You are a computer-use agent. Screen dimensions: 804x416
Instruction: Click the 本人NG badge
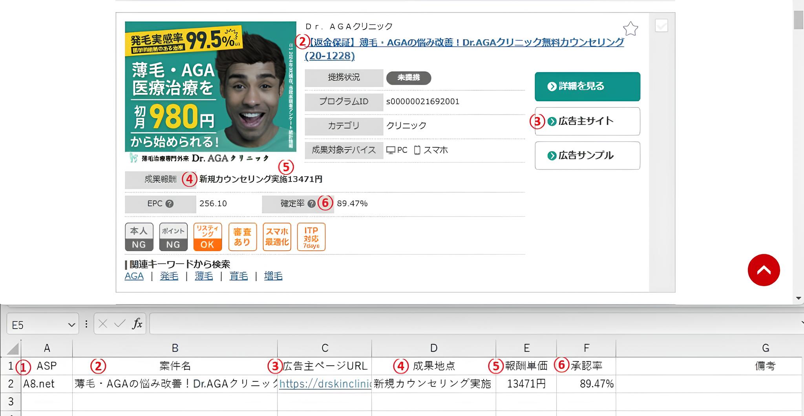pyautogui.click(x=139, y=237)
